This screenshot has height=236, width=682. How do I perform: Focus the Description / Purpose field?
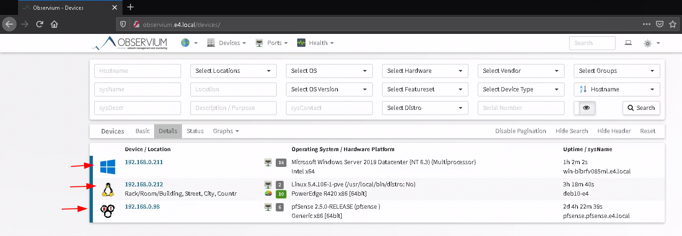(234, 108)
